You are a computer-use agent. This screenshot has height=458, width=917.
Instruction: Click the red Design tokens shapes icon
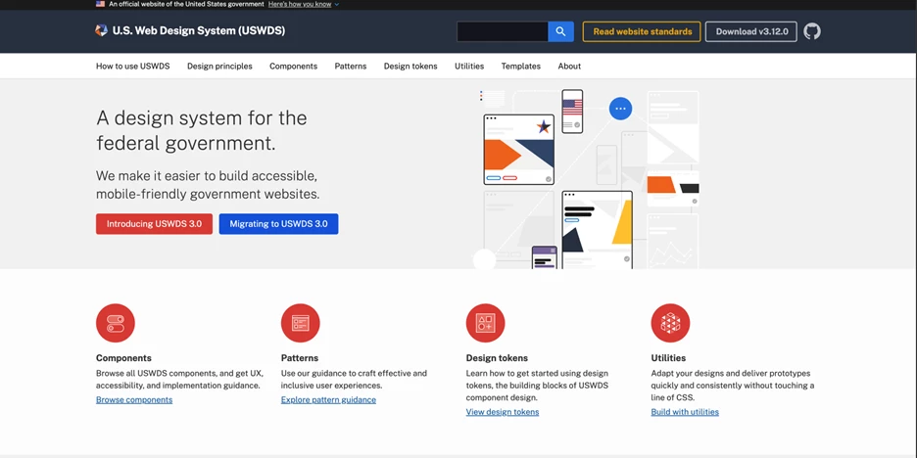point(485,323)
